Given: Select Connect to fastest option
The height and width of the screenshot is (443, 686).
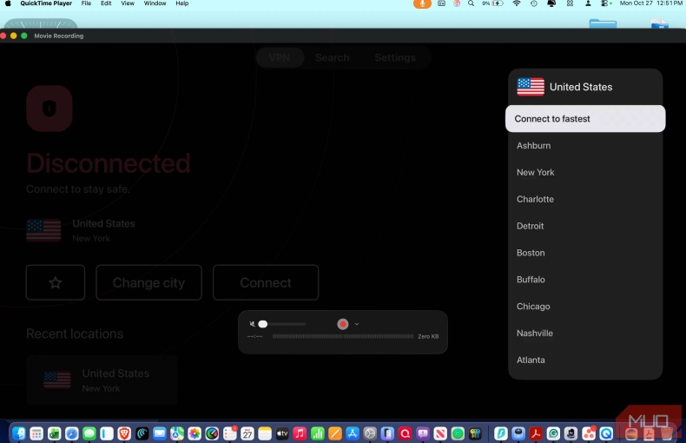Looking at the screenshot, I should coord(585,119).
